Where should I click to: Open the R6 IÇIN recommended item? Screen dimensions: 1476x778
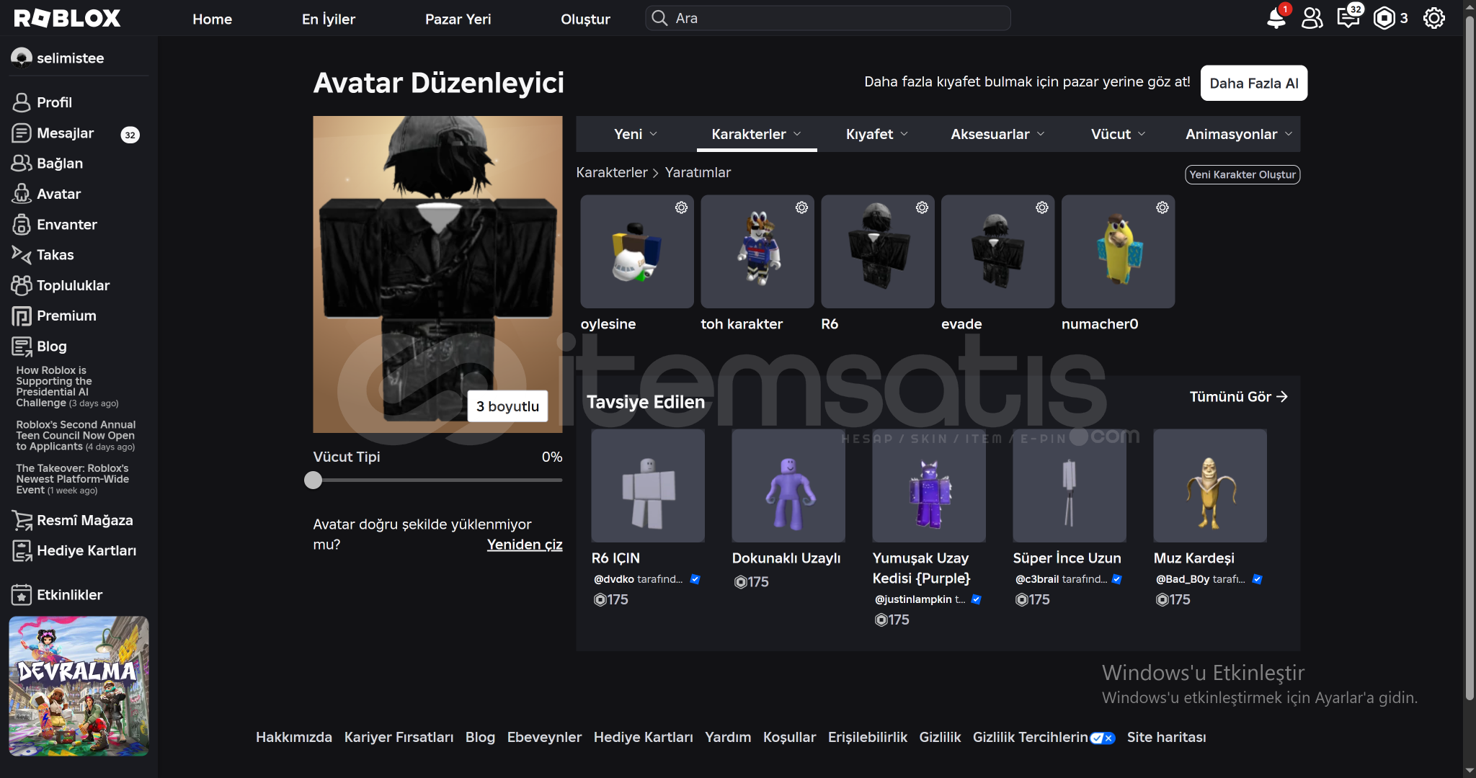(x=648, y=486)
